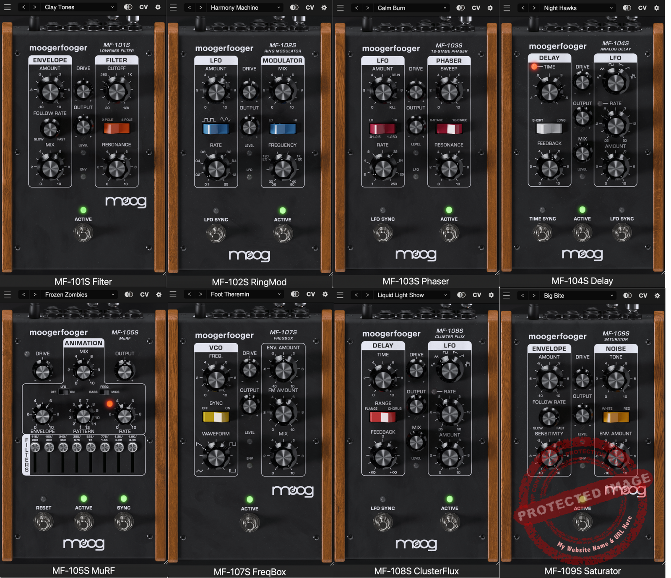Open settings gear in MF-109S Saturator header
Image resolution: width=671 pixels, height=578 pixels.
(657, 295)
